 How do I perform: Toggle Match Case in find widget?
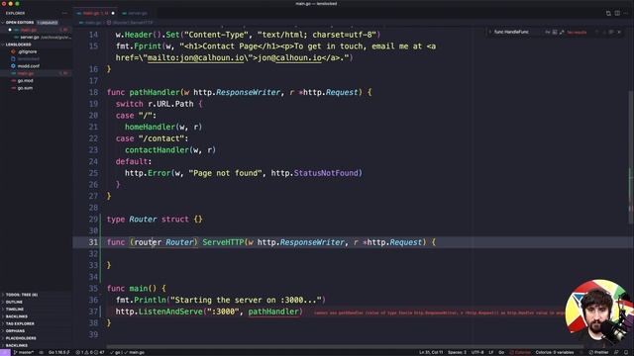[x=548, y=32]
